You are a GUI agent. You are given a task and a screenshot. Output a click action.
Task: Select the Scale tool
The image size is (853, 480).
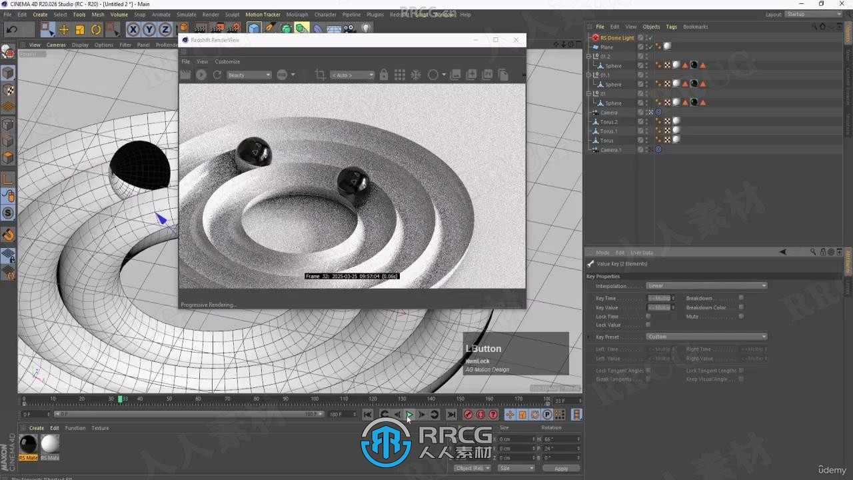80,29
